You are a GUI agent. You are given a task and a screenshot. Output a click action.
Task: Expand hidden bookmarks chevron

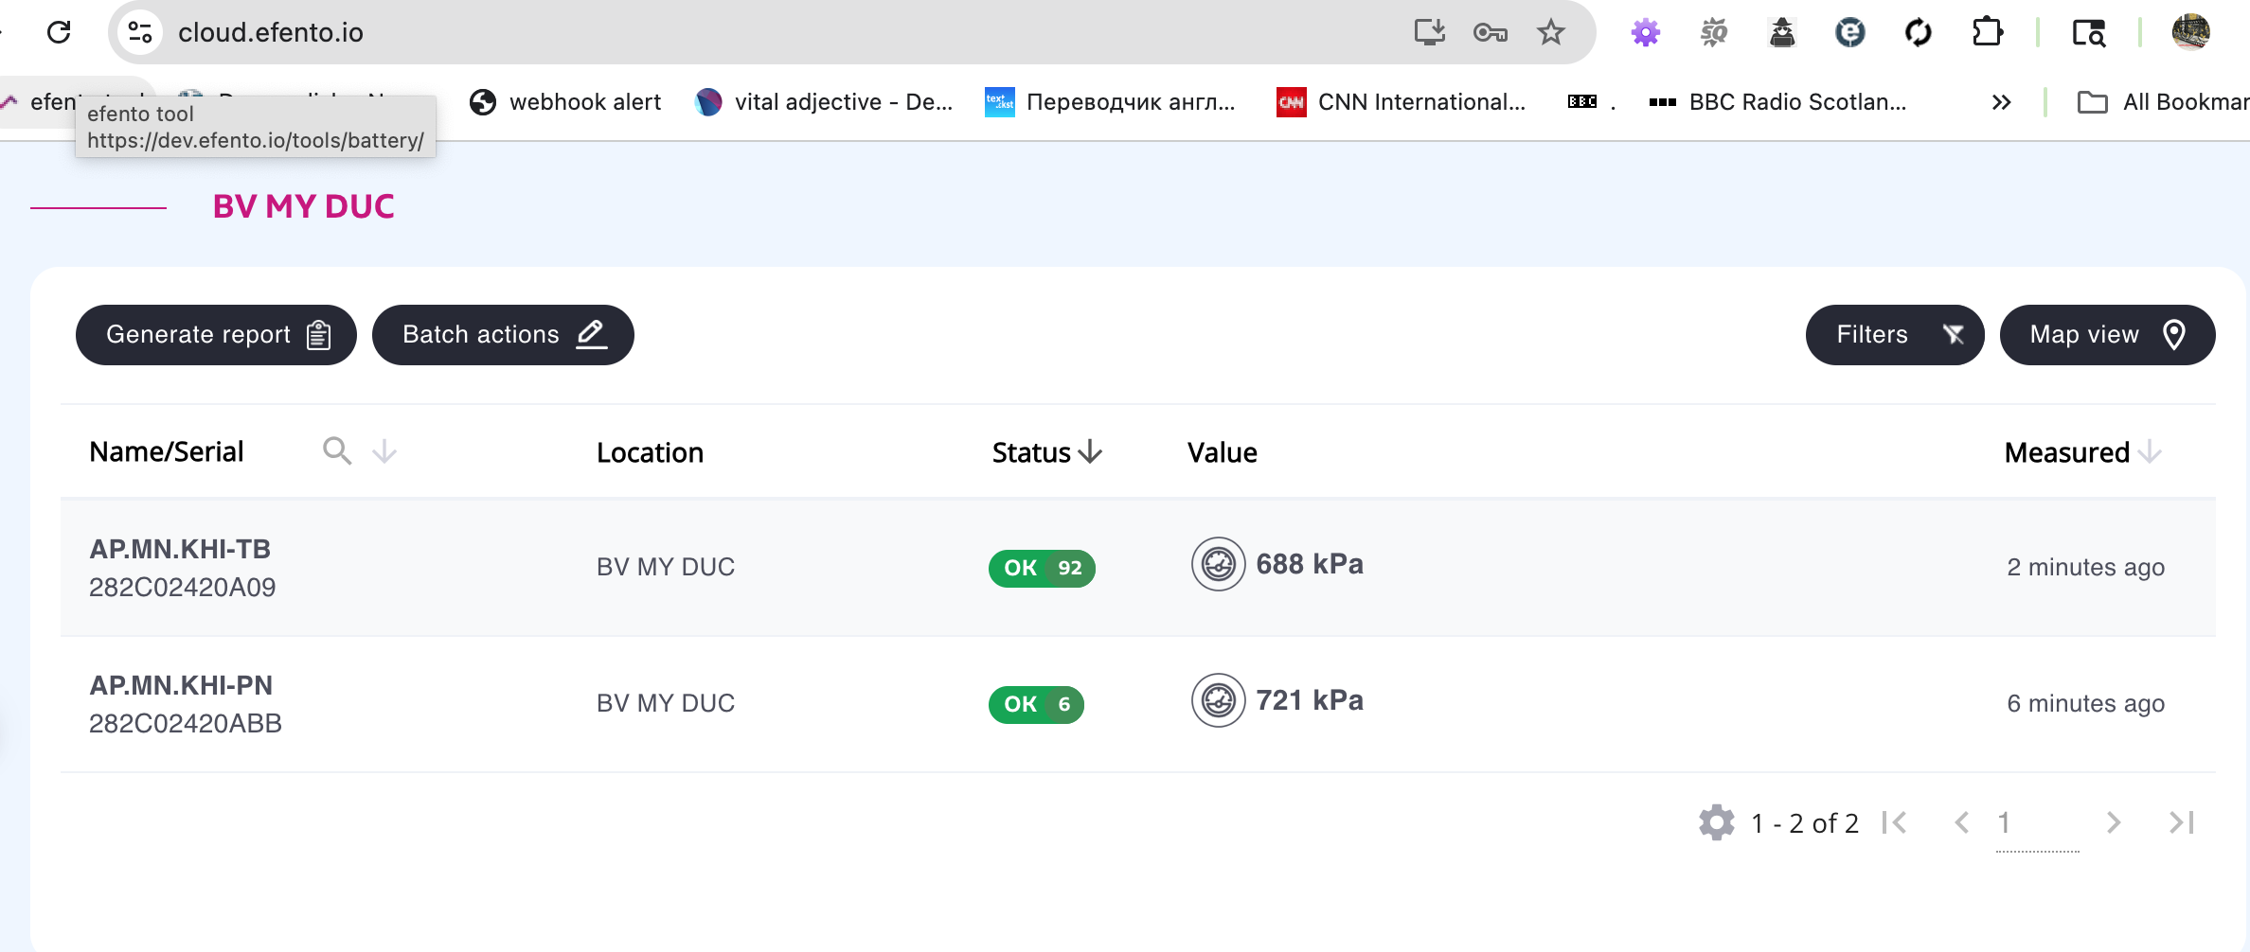coord(2001,102)
